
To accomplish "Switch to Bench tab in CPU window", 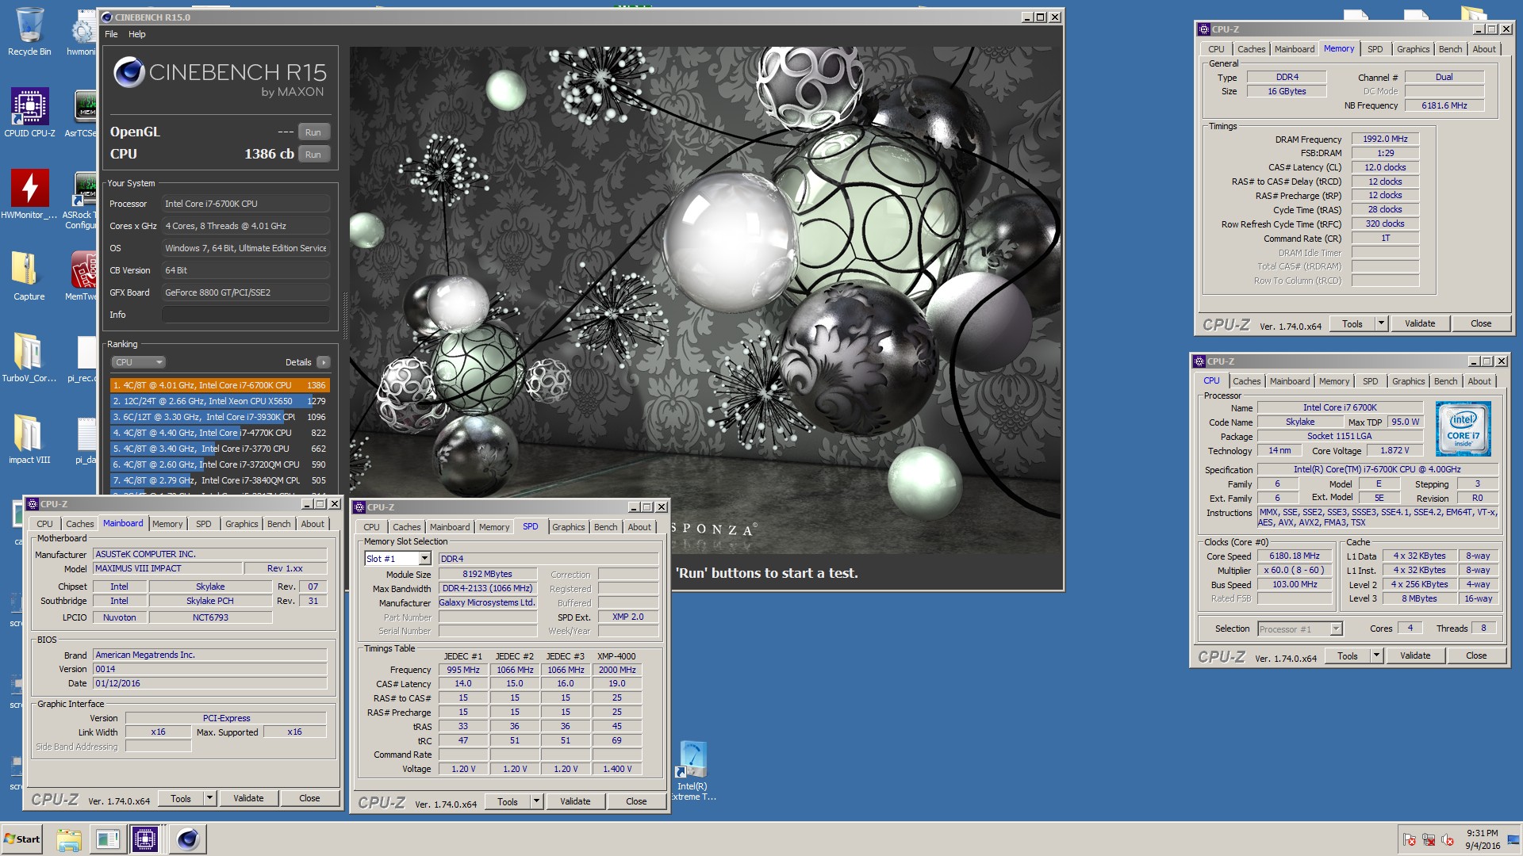I will [1445, 381].
